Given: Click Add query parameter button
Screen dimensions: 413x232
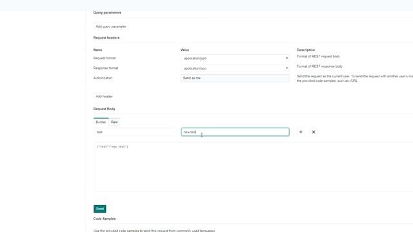Looking at the screenshot, I should pos(111,26).
